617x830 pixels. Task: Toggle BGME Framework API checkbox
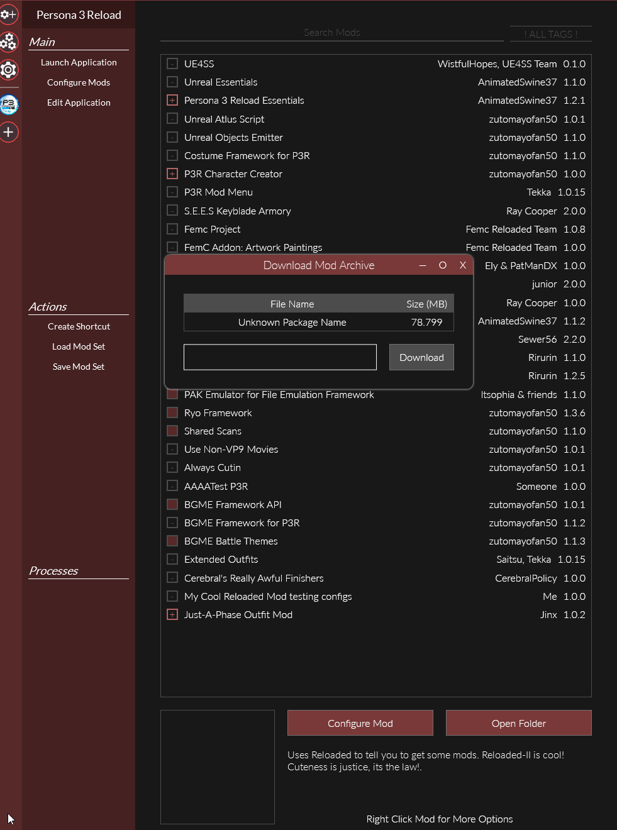(x=172, y=504)
